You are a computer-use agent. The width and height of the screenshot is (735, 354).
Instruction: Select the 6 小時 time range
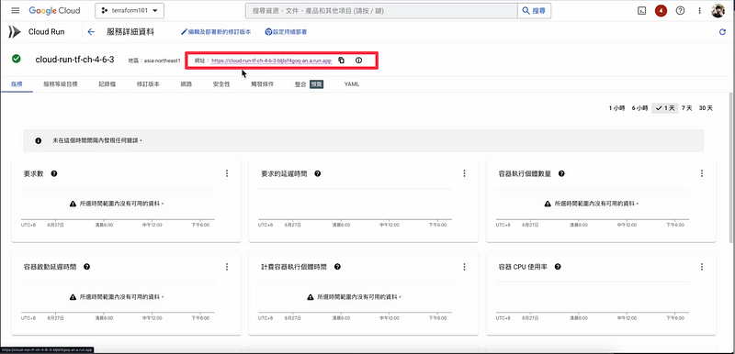click(639, 108)
